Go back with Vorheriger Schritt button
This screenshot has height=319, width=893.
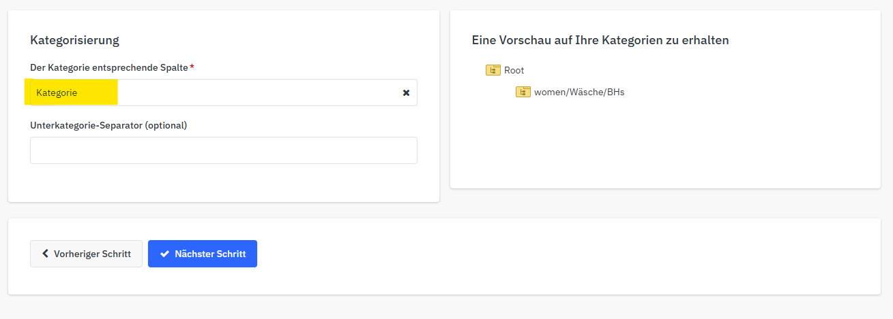[x=86, y=254]
